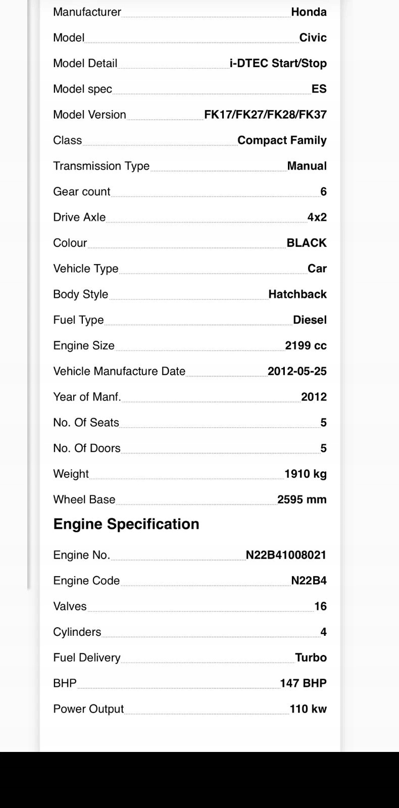Click the 'Class' label
This screenshot has height=808, width=399.
67,140
